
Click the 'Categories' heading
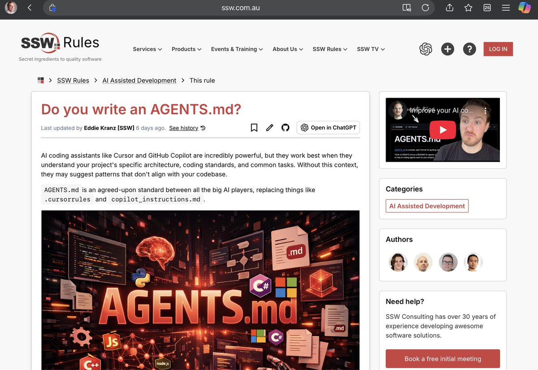pyautogui.click(x=404, y=189)
